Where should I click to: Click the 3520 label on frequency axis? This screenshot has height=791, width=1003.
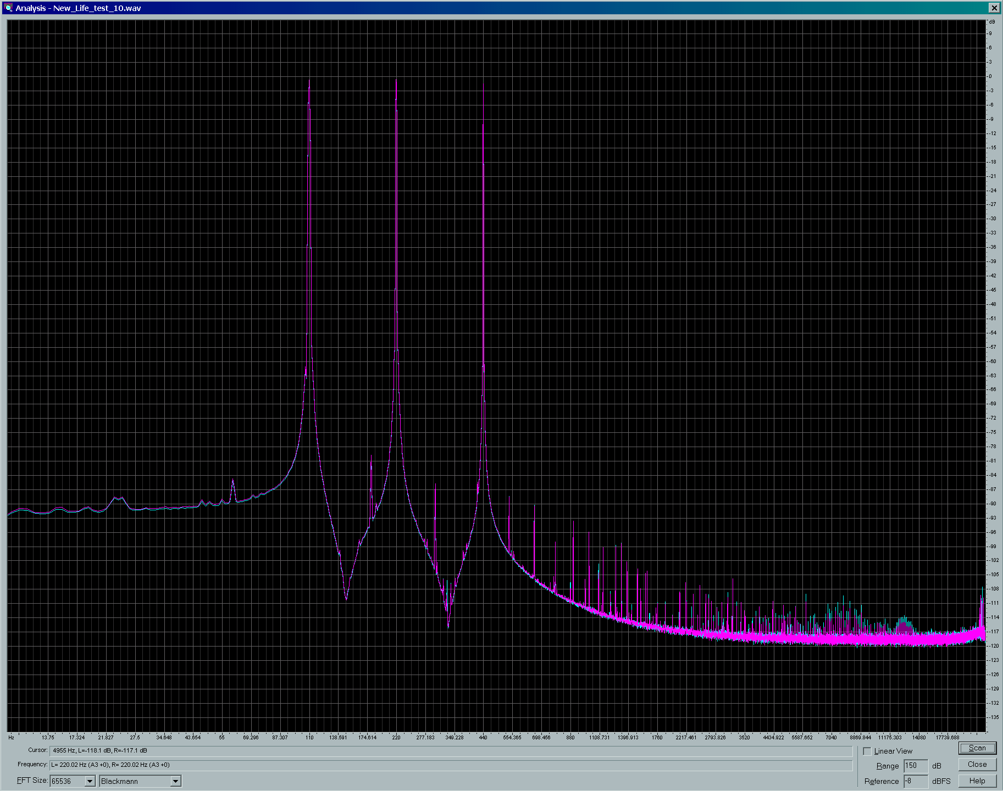coord(744,737)
